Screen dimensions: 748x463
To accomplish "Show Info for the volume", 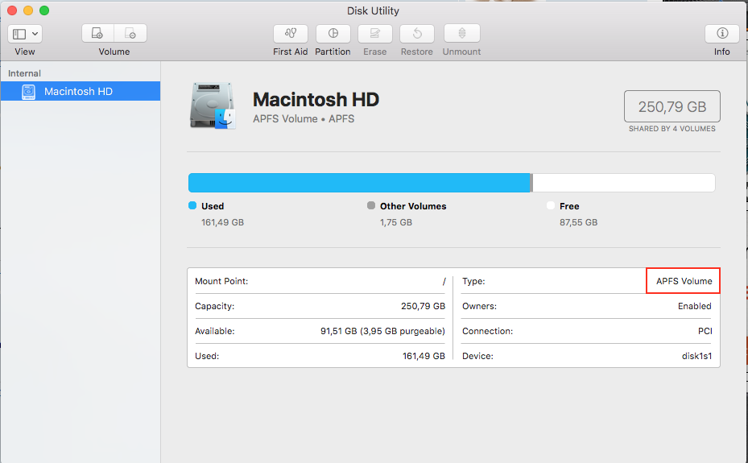I will point(721,34).
